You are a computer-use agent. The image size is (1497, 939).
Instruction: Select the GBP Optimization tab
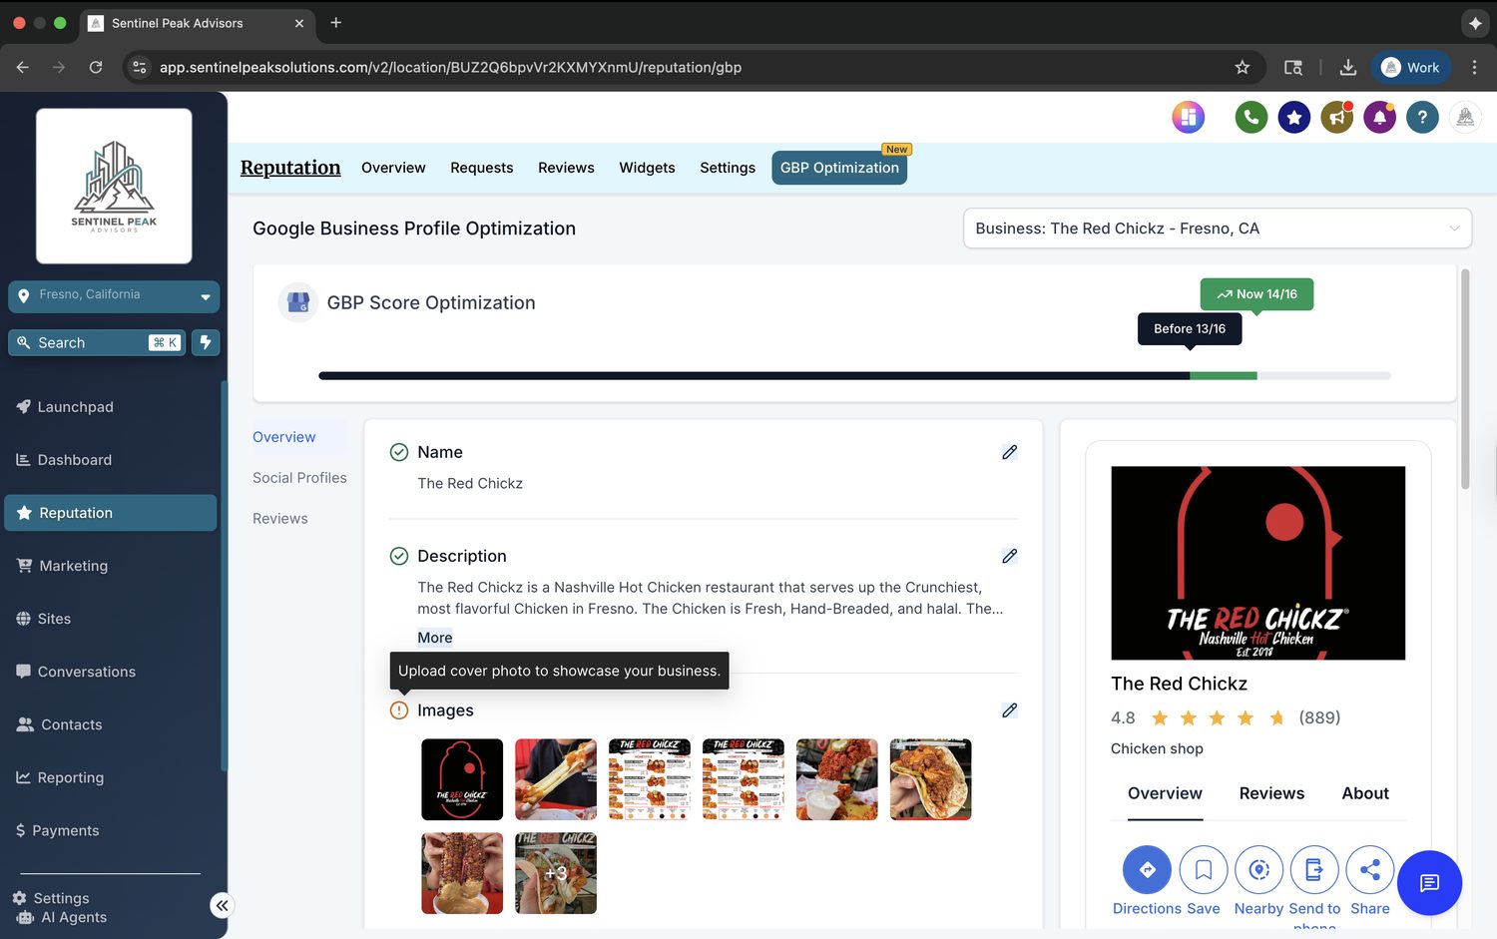click(x=839, y=168)
